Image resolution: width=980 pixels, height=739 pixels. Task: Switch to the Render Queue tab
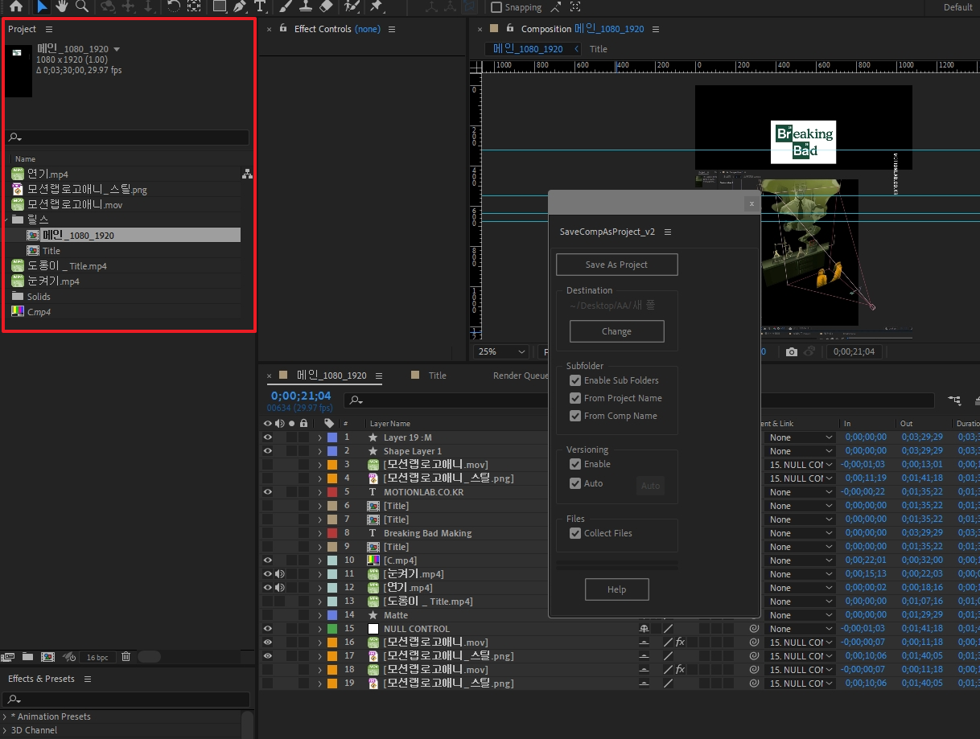click(x=520, y=376)
